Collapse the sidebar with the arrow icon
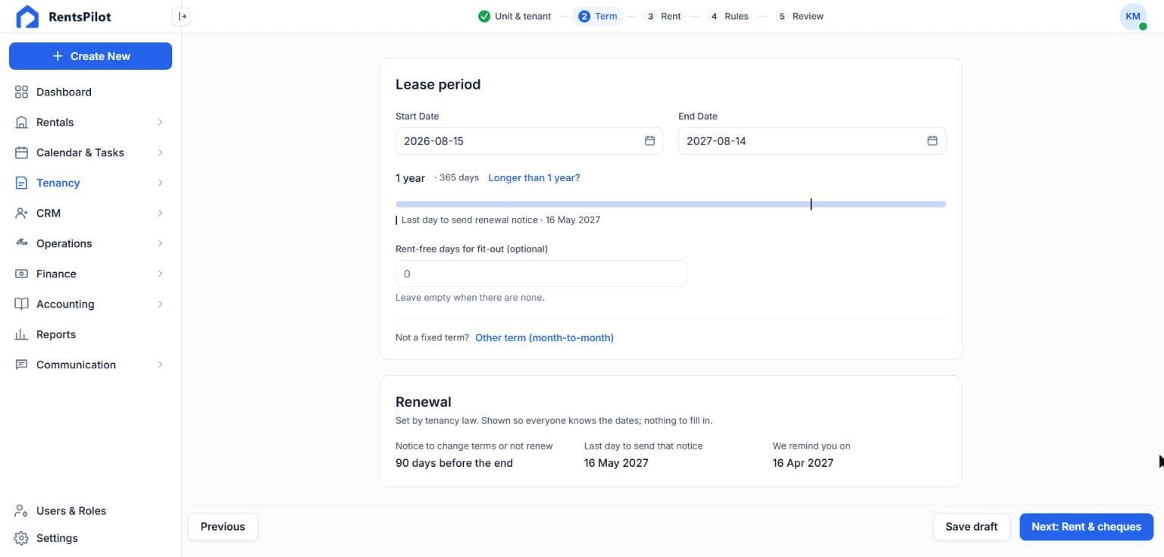The width and height of the screenshot is (1164, 557). point(181,16)
